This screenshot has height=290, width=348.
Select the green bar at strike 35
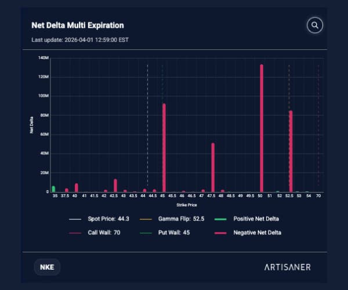tap(53, 189)
